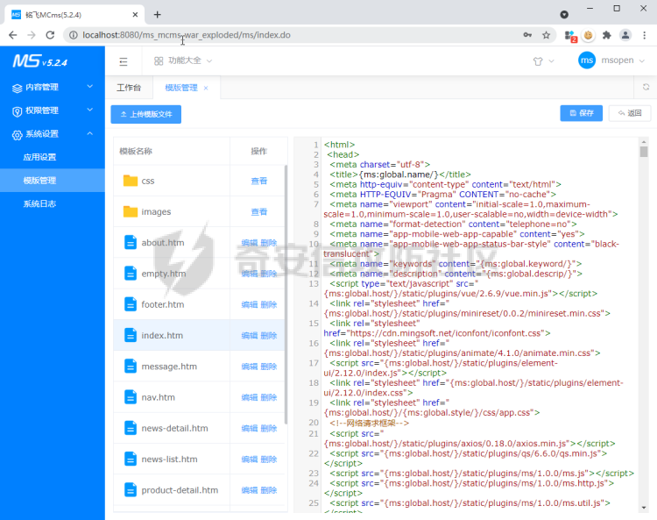Click the file name about.htm
Viewport: 657px width, 520px height.
click(163, 243)
